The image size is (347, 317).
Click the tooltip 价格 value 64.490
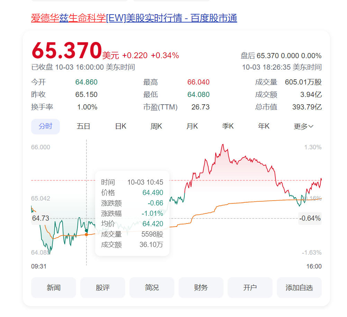click(x=153, y=193)
